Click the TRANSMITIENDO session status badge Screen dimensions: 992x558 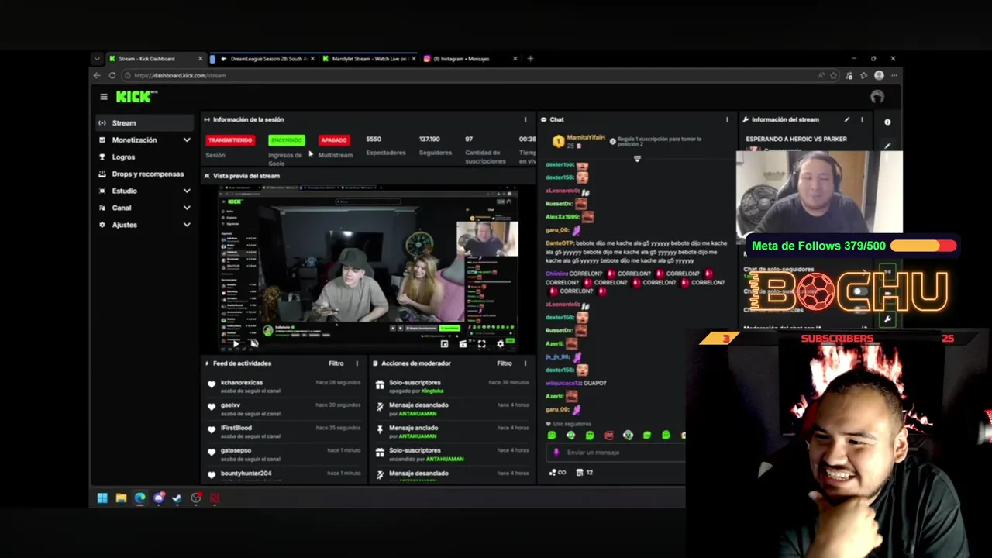[x=230, y=140]
